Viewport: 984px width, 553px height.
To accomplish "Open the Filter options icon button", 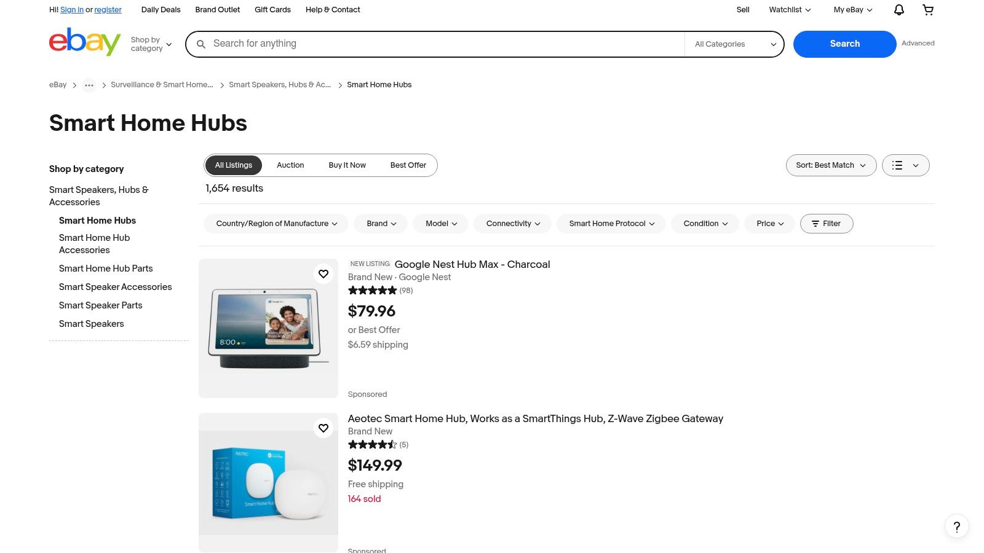I will tap(826, 224).
